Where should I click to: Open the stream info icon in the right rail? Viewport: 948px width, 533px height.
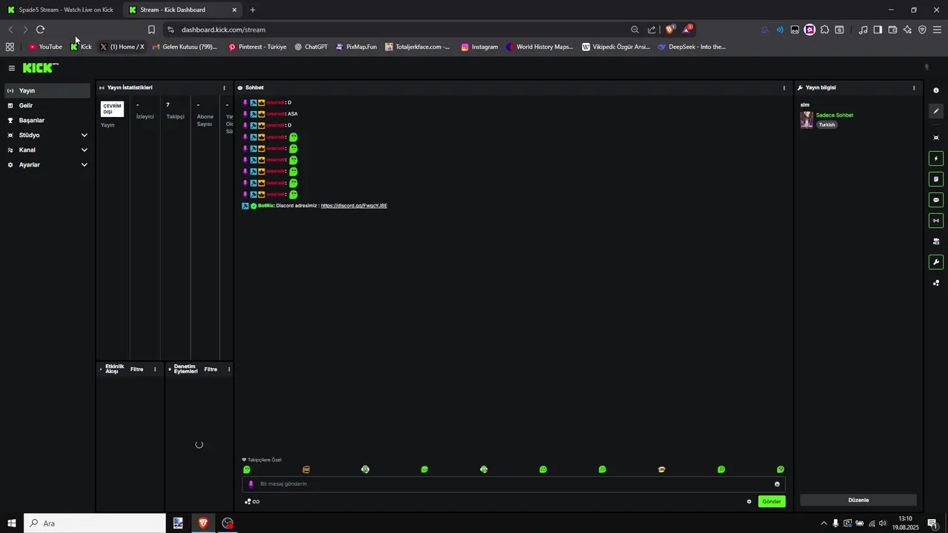[936, 90]
